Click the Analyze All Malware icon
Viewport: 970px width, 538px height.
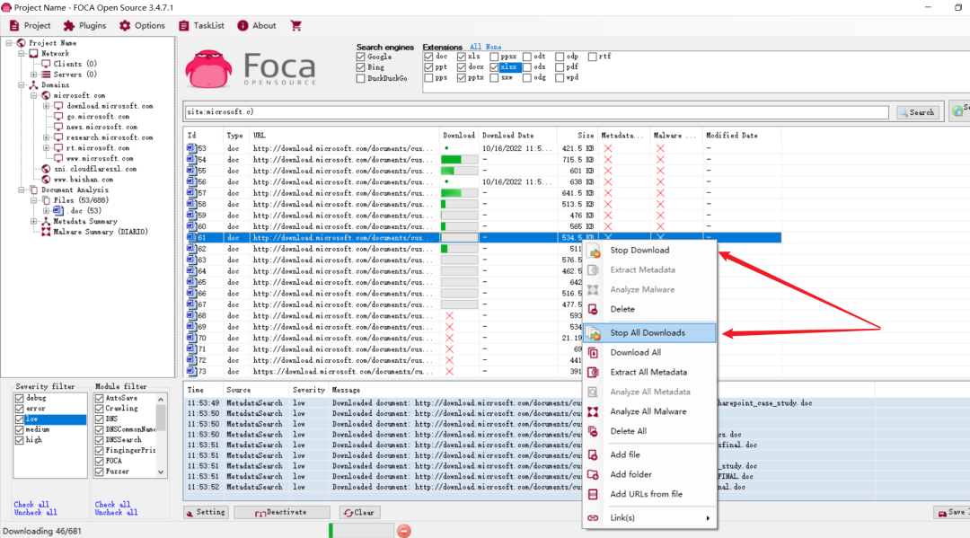[x=593, y=411]
